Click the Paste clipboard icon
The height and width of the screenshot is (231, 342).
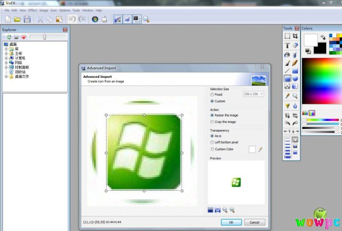(59, 19)
